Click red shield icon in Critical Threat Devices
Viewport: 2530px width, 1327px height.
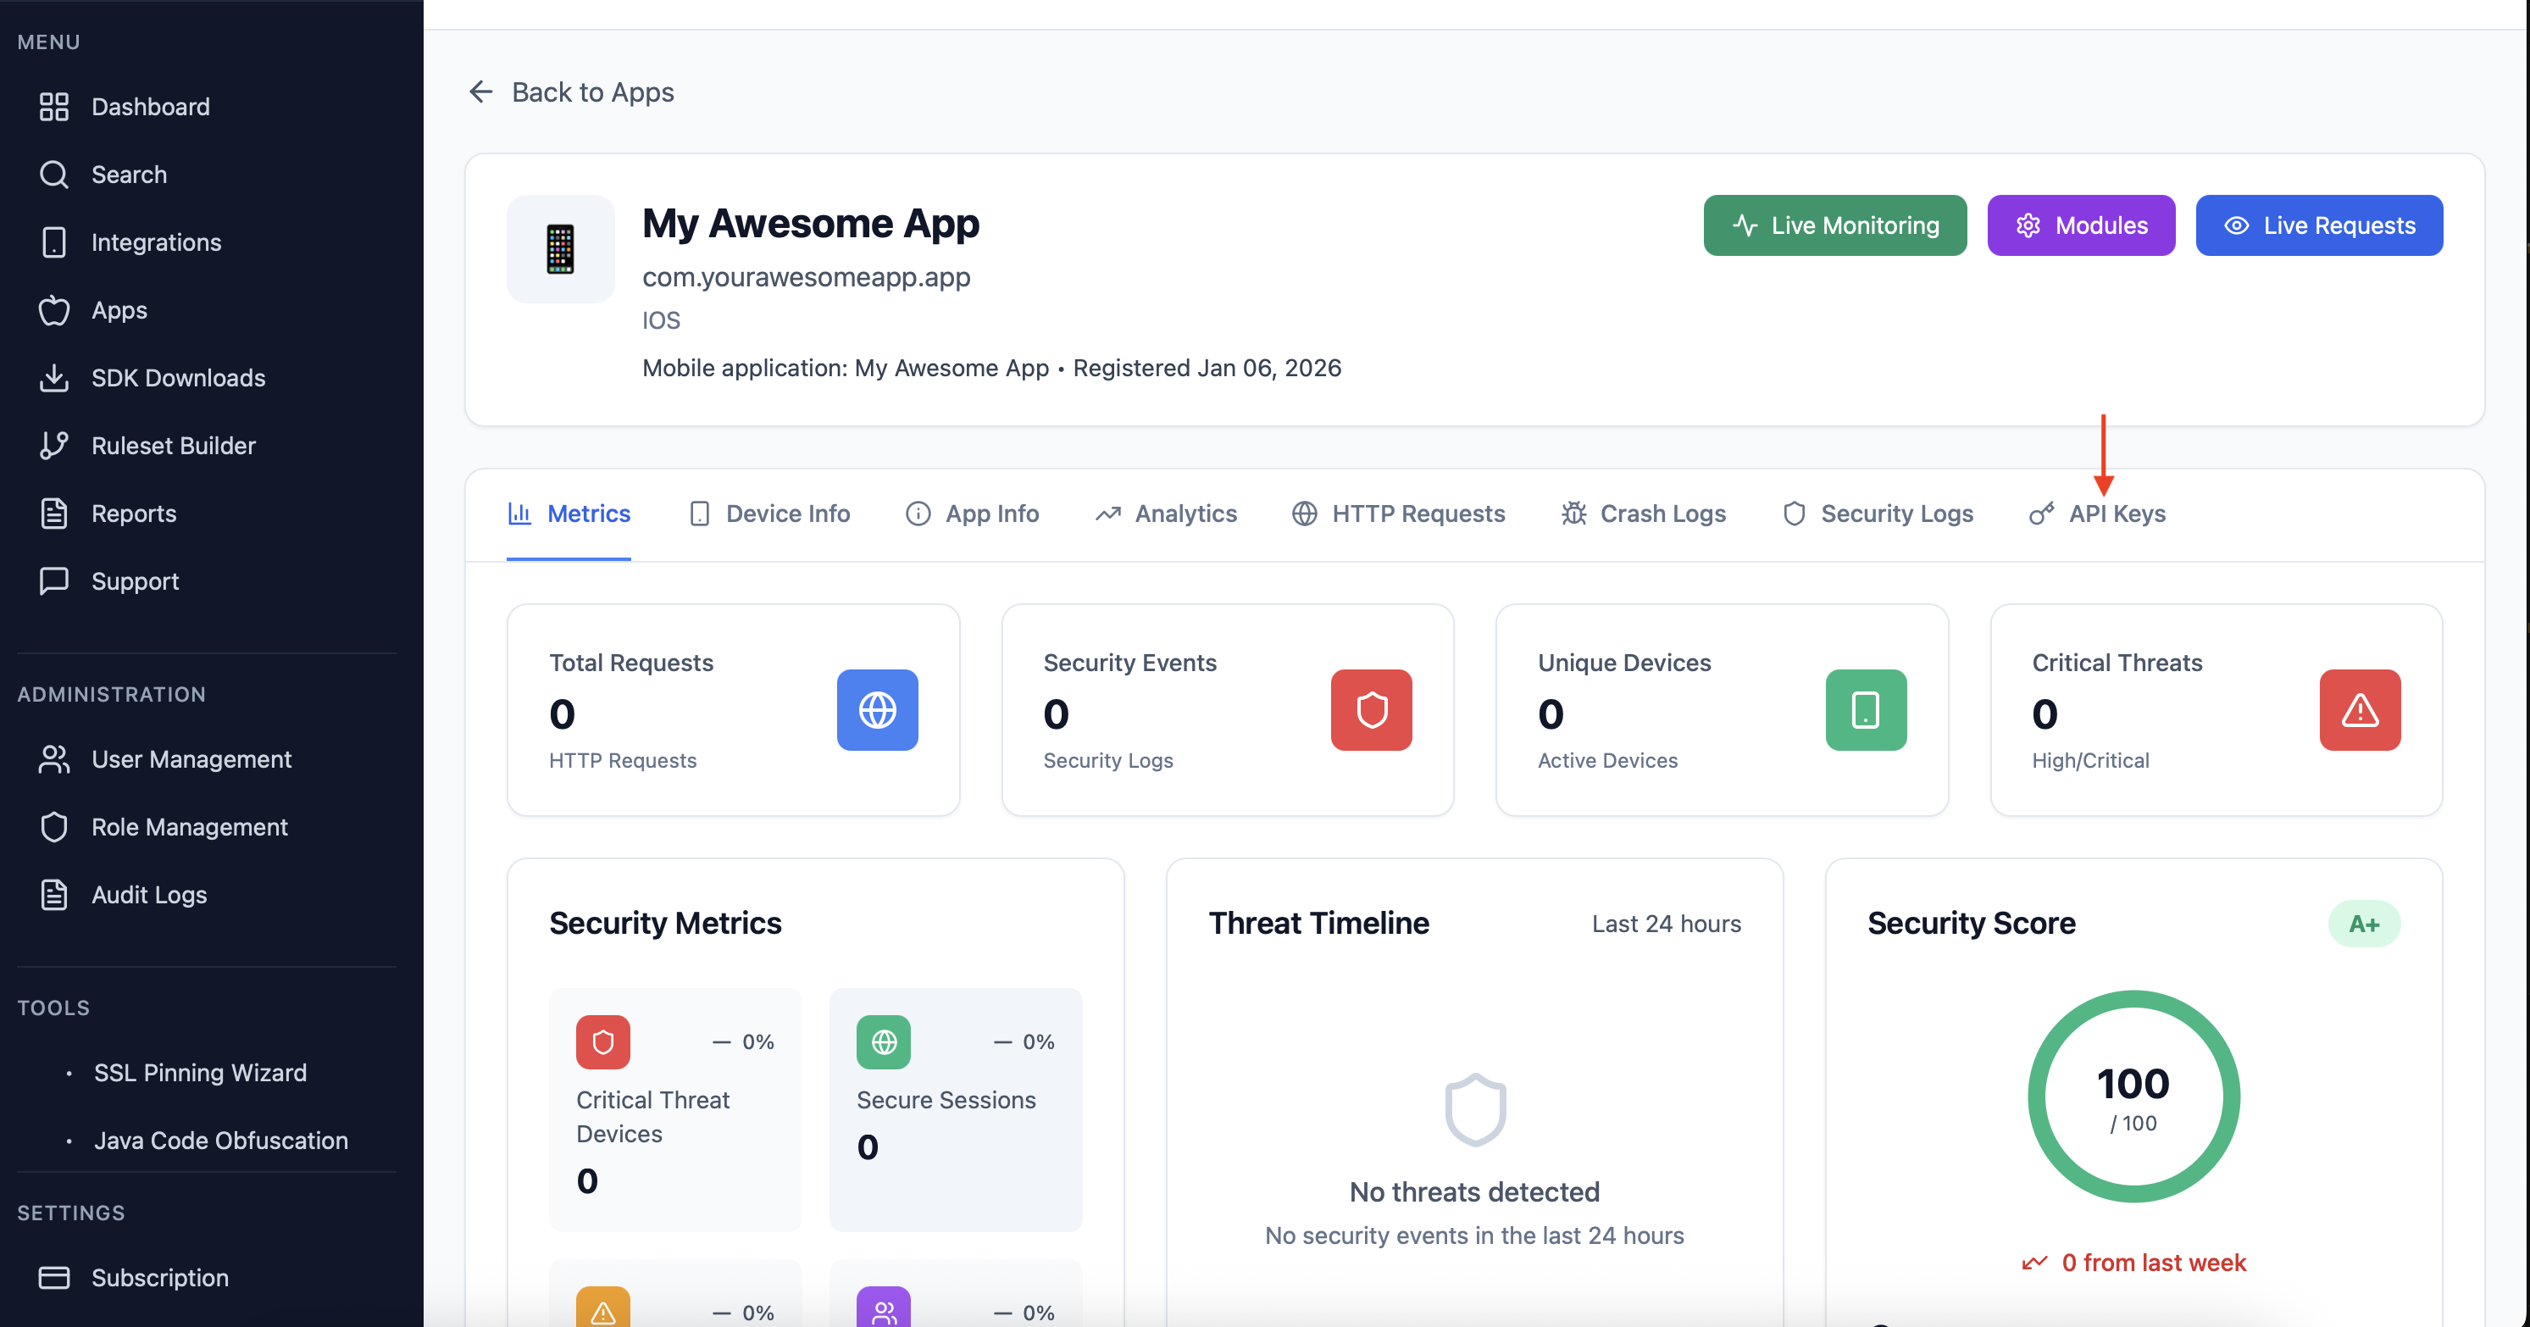[603, 1042]
